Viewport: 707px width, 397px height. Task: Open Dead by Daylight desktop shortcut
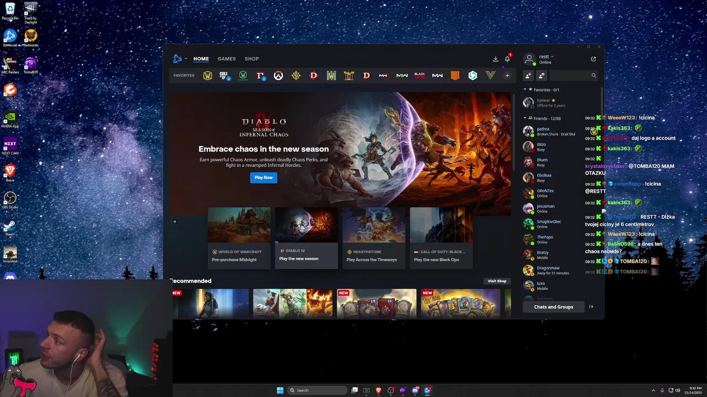click(31, 13)
